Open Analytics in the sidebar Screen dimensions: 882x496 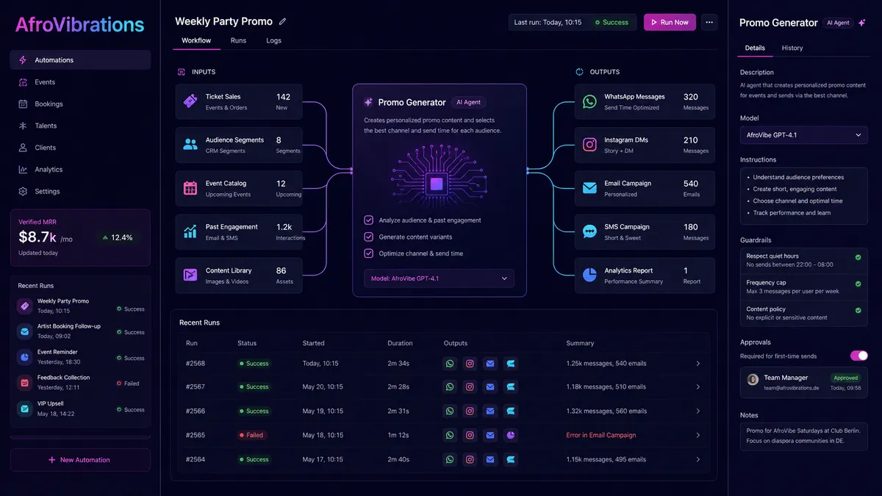(x=80, y=170)
